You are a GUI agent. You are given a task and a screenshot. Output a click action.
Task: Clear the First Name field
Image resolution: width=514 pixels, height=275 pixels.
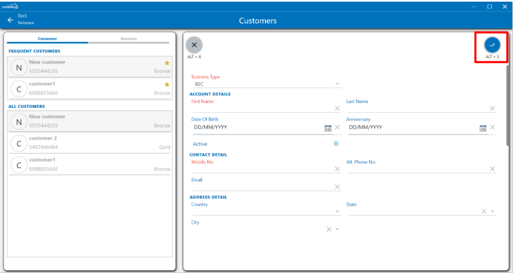pyautogui.click(x=337, y=108)
